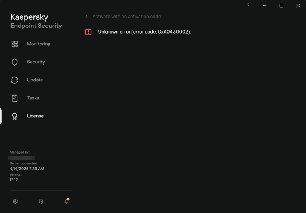Click the 'Server connected:' label

click(24, 163)
